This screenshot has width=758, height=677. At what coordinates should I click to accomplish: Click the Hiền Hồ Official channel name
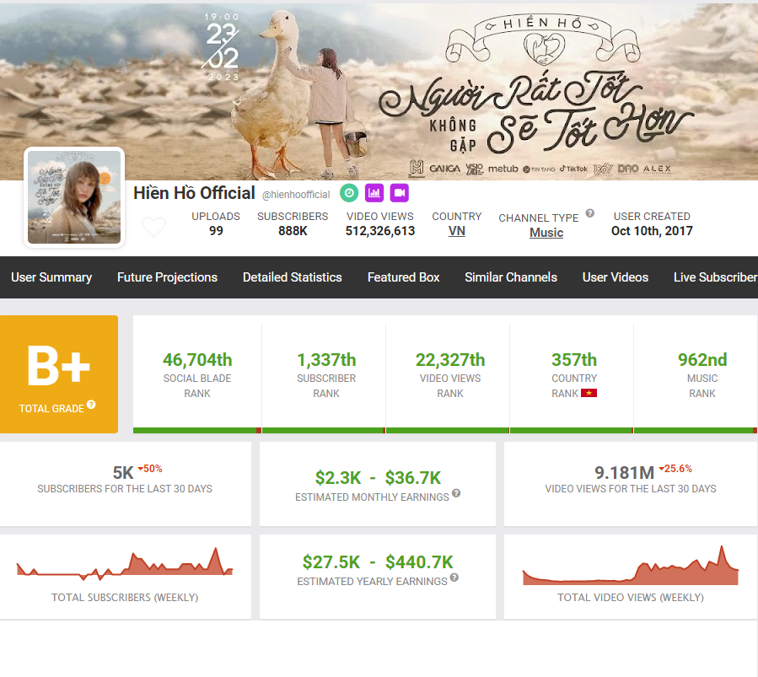point(194,193)
